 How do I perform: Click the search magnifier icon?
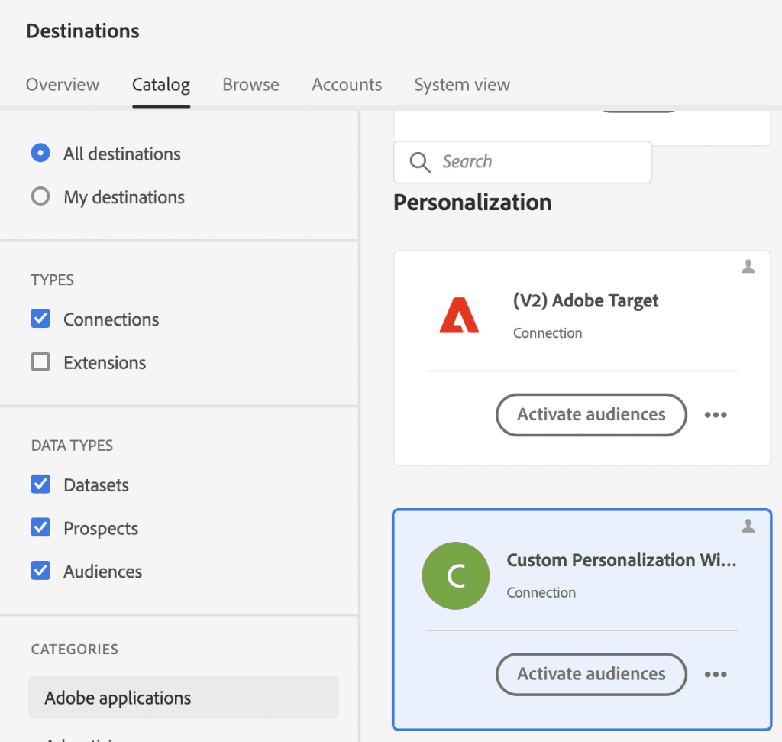tap(420, 162)
